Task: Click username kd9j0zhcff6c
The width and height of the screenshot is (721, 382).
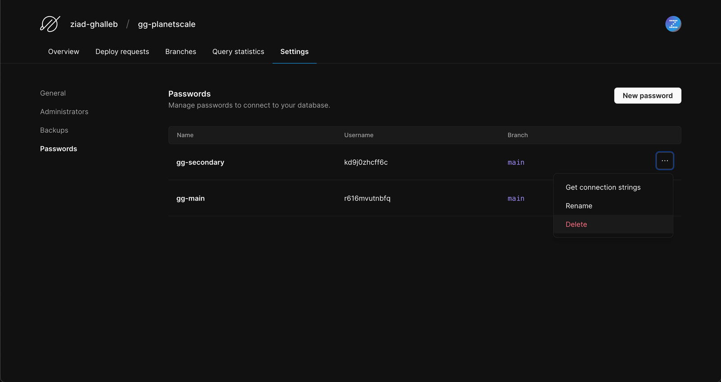Action: point(366,162)
